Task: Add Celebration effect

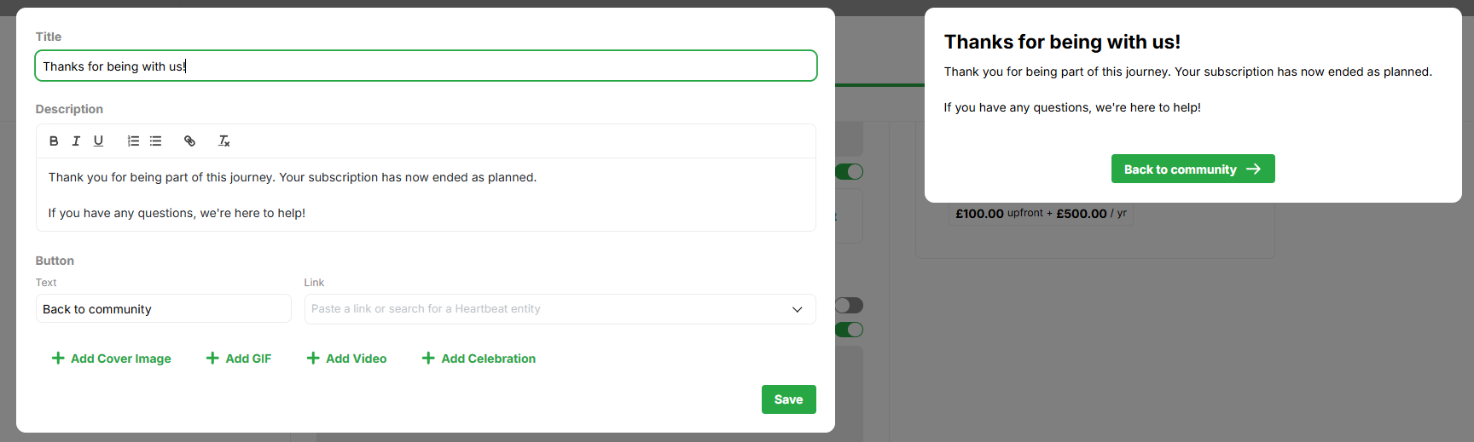Action: pyautogui.click(x=479, y=359)
